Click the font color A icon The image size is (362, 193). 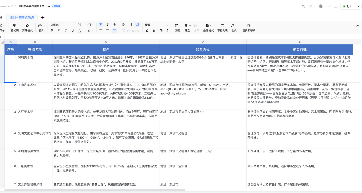(x=80, y=31)
